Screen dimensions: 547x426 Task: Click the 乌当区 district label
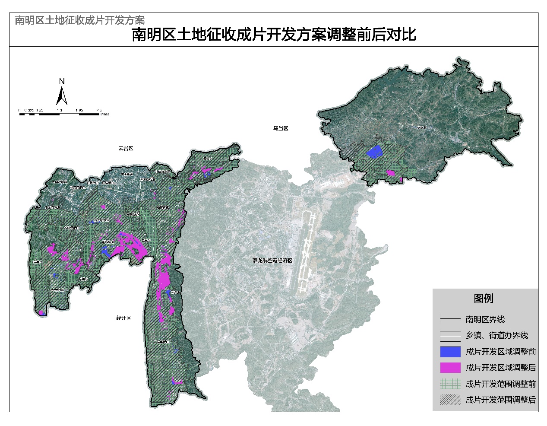click(x=280, y=128)
